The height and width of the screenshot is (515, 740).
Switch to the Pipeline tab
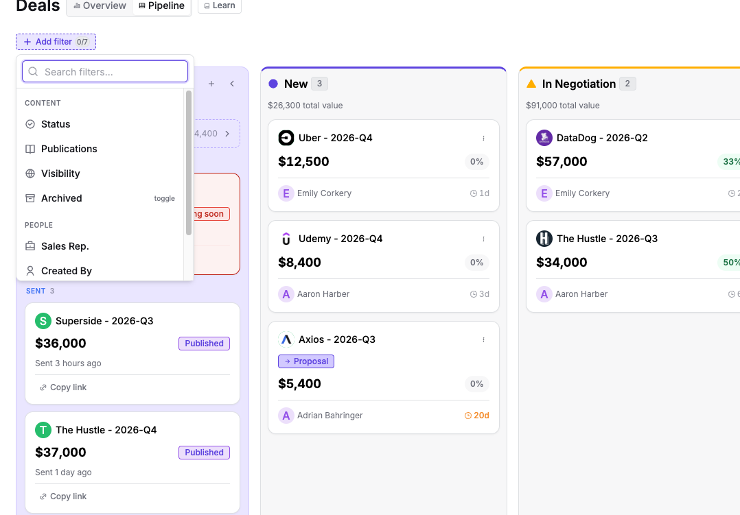161,6
